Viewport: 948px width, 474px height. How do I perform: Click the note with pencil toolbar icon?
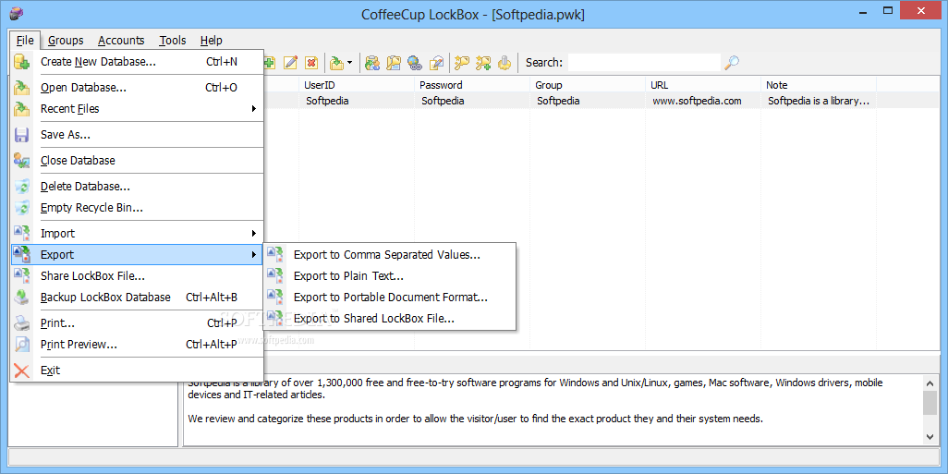click(x=436, y=62)
